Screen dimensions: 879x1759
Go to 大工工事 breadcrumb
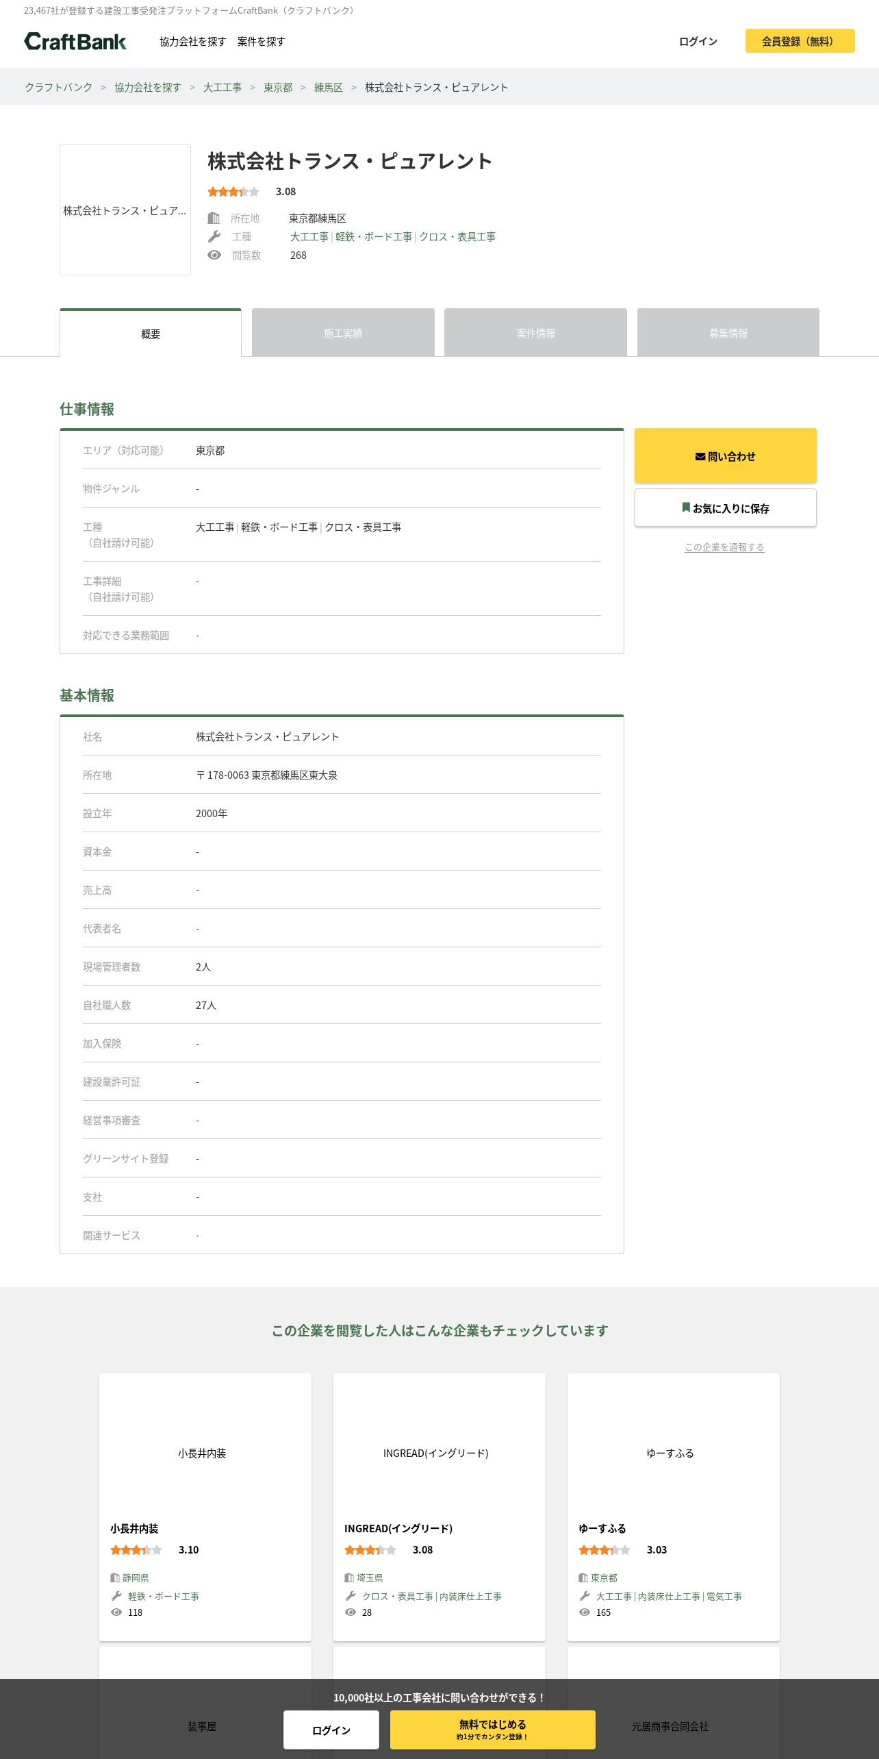(222, 88)
